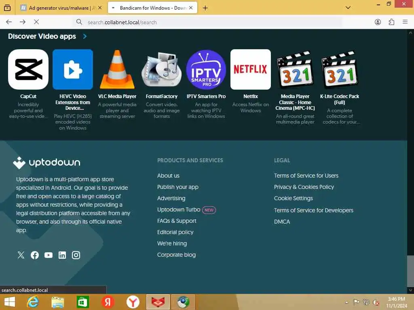Open Privacy & Cookies Policy link
Screen dimensions: 414x310
pos(304,187)
